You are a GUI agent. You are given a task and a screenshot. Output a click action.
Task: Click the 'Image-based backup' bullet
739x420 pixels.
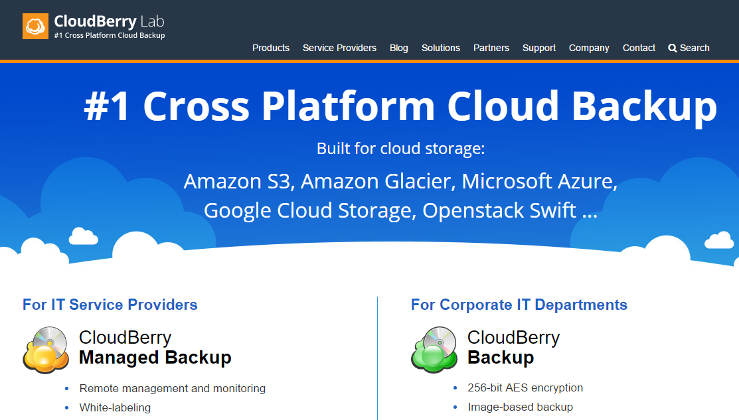(x=521, y=407)
